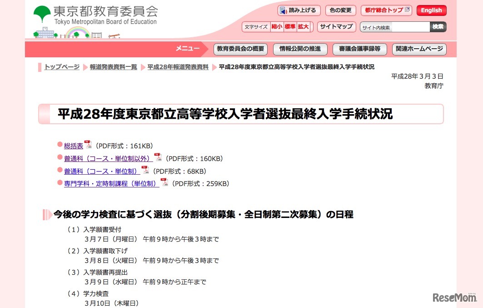Open the 色の変更 color change button
This screenshot has height=308, width=483.
click(341, 10)
